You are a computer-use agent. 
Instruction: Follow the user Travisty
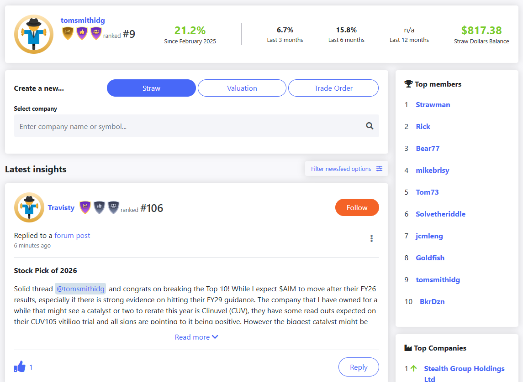pos(357,207)
